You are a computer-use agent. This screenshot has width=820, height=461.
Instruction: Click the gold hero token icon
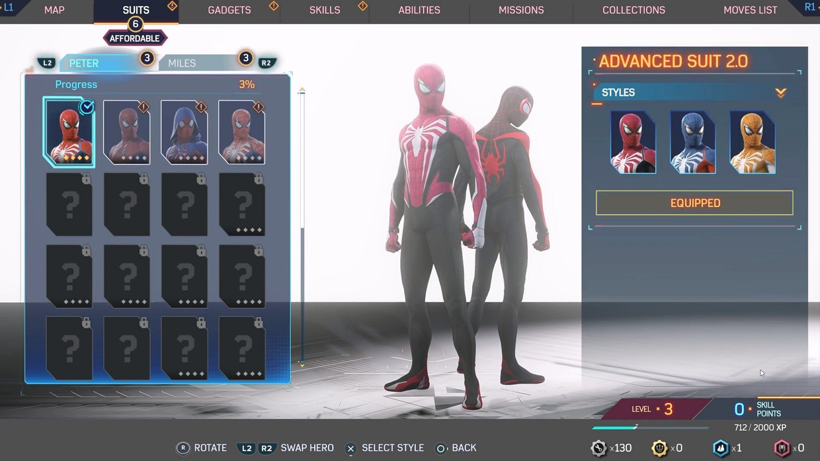coord(659,448)
